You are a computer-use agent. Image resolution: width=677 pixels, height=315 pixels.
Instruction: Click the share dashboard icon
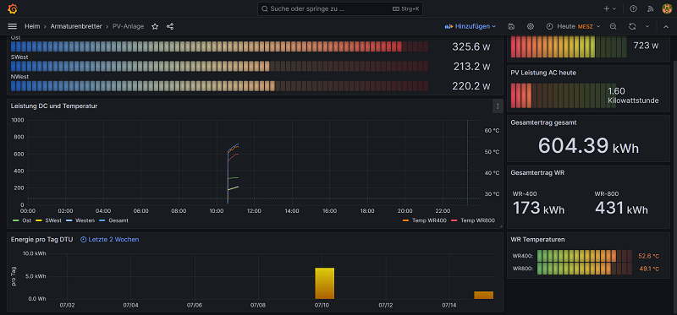(170, 26)
